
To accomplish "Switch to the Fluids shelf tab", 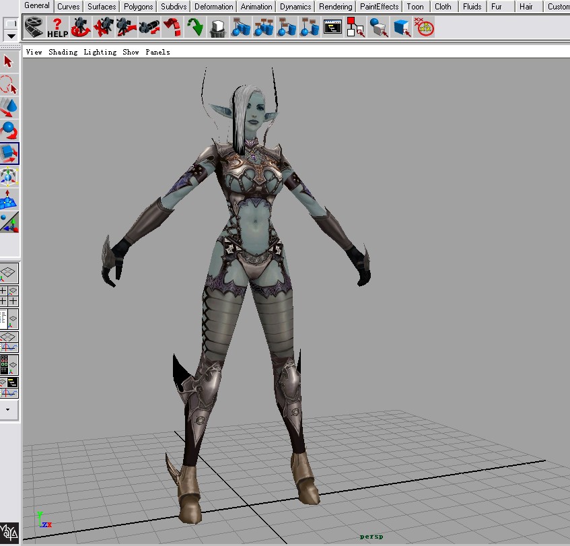I will click(472, 7).
